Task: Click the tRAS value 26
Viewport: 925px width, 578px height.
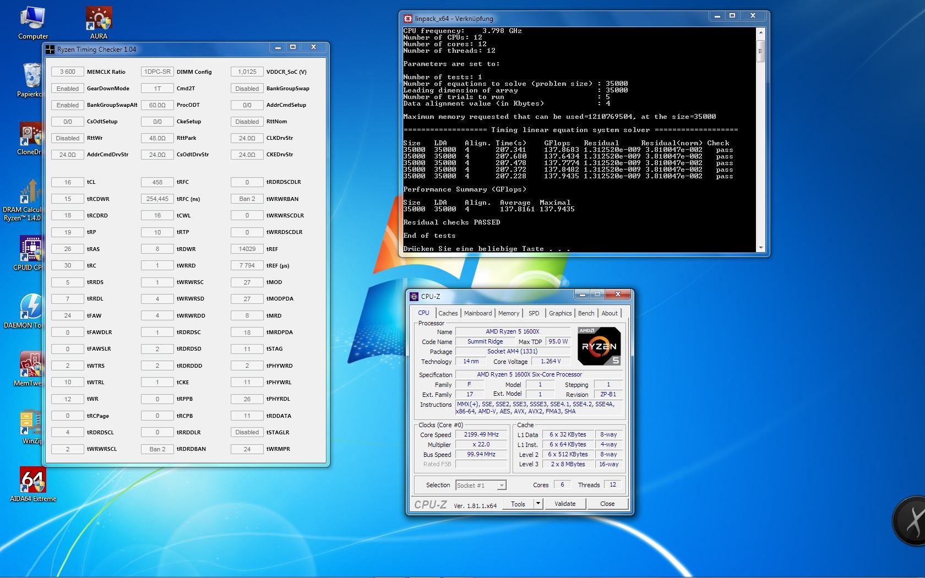Action: [x=68, y=249]
